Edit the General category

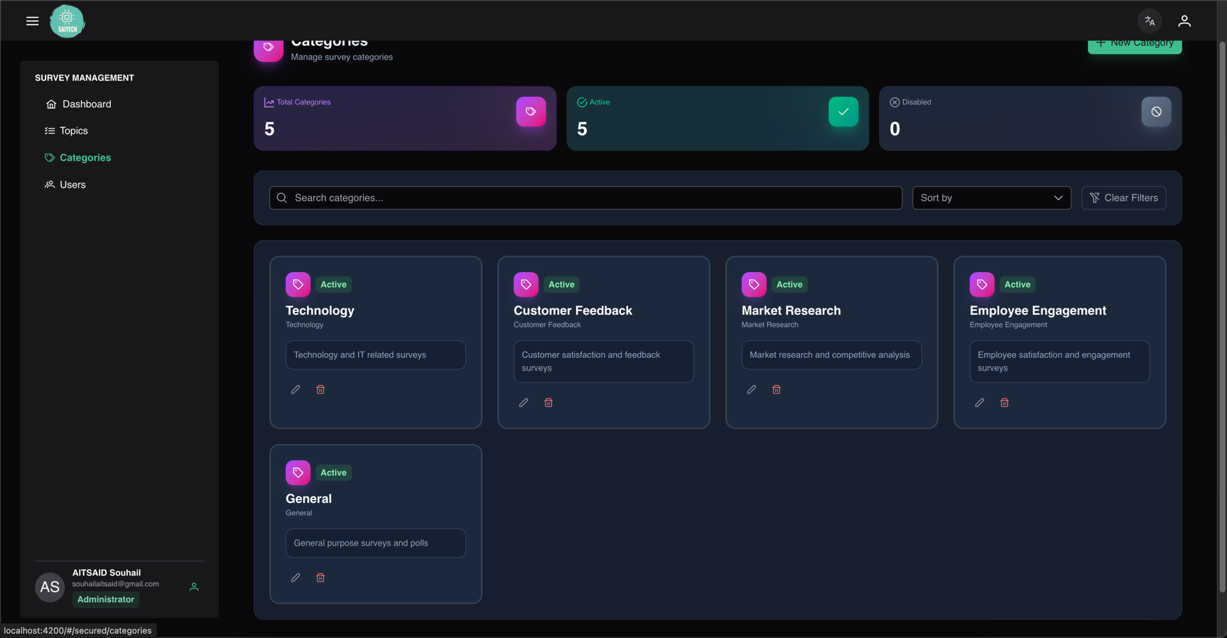pos(296,578)
